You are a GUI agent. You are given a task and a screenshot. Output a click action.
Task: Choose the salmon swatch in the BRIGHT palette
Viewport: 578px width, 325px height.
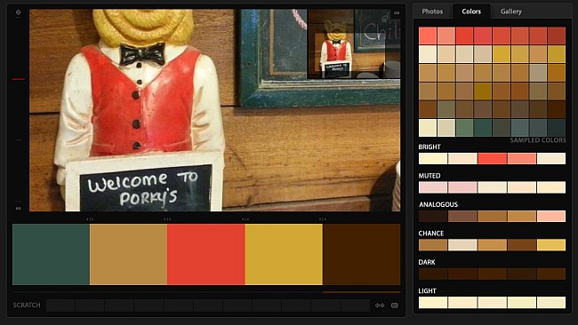(522, 159)
